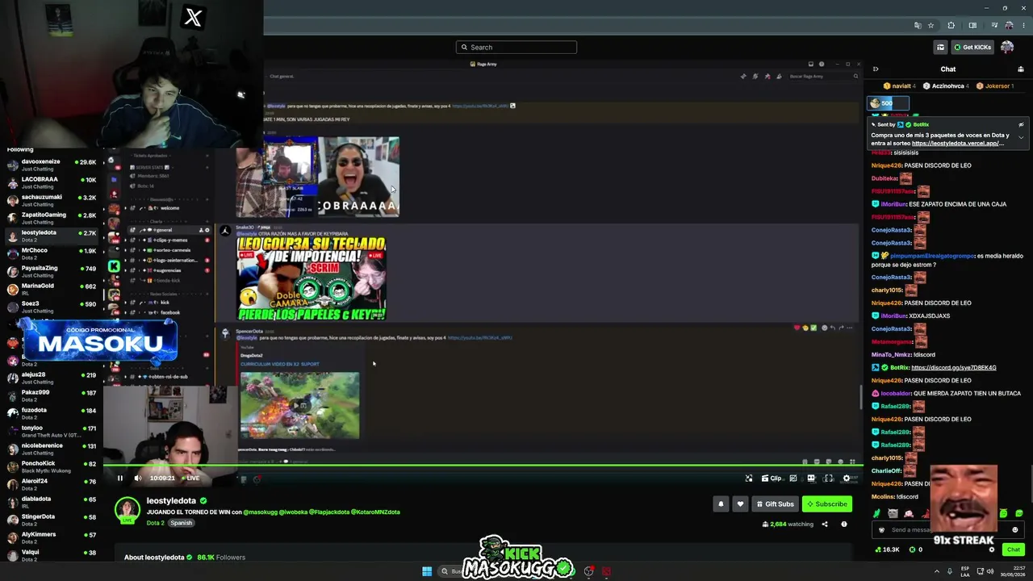Open nicoleberenice channel in sidebar

coord(52,449)
